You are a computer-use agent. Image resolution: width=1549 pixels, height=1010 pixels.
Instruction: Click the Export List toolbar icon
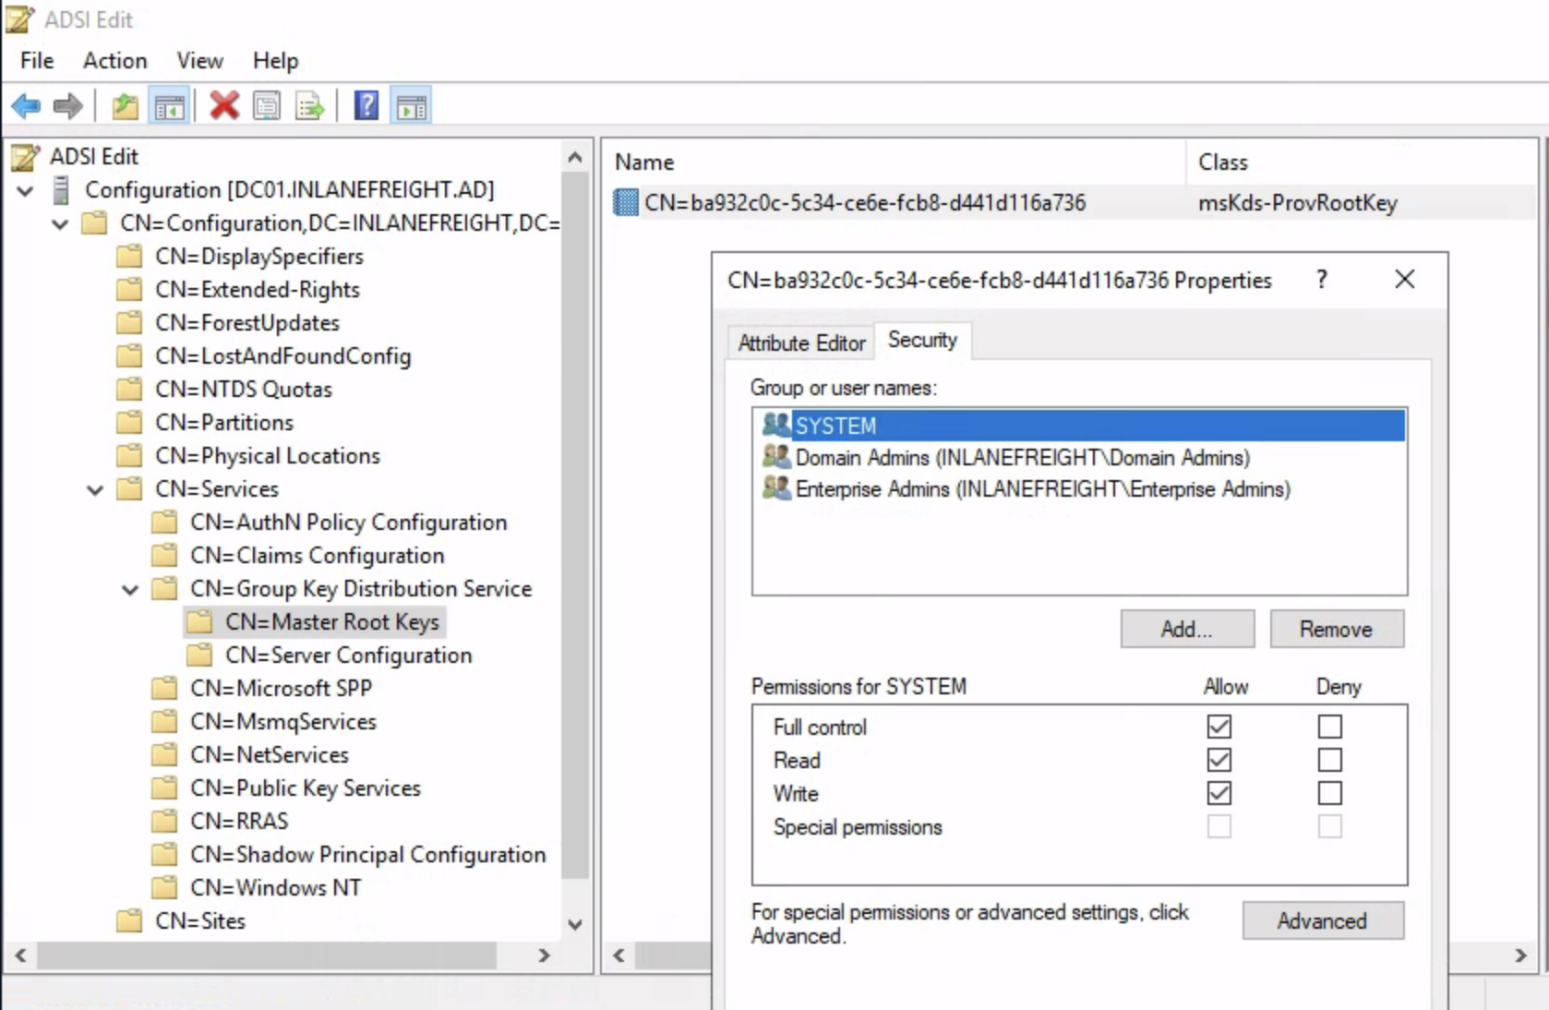[310, 106]
